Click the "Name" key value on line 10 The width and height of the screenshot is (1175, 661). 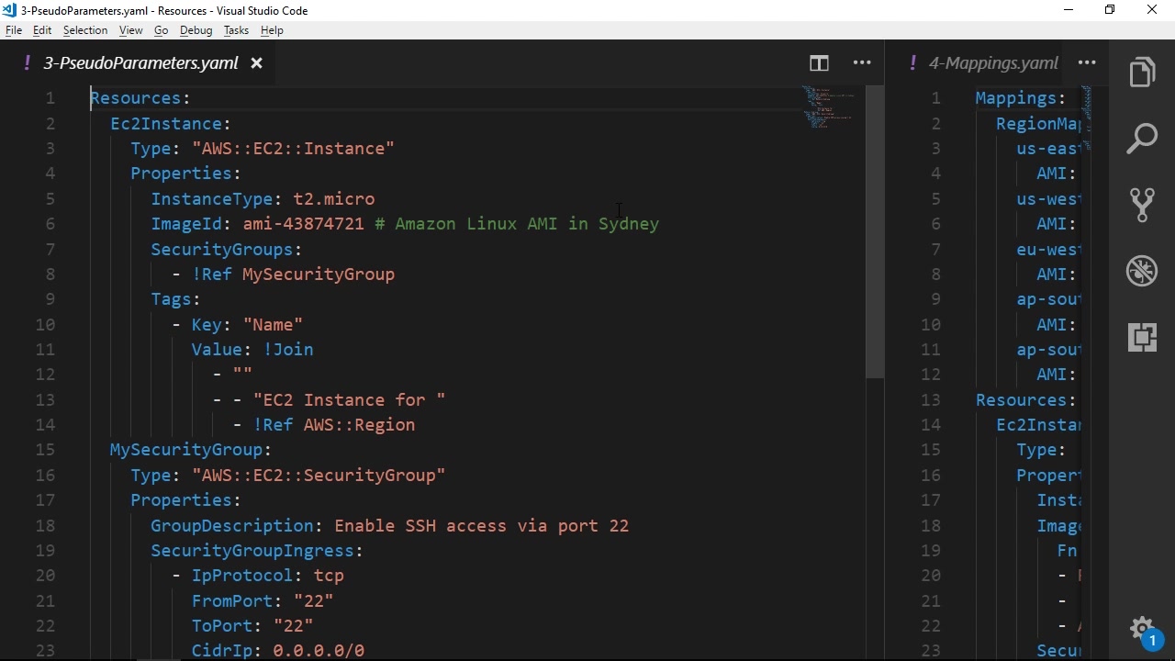pyautogui.click(x=273, y=325)
